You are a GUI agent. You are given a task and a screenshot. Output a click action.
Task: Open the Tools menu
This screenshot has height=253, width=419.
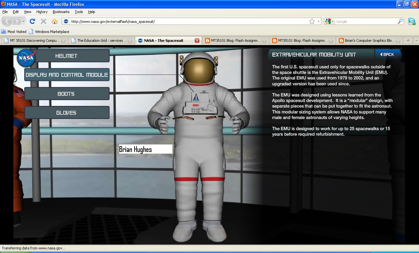pyautogui.click(x=79, y=12)
